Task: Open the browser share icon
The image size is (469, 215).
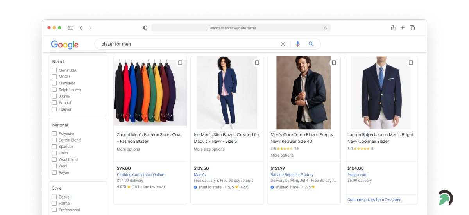Action: [x=393, y=27]
